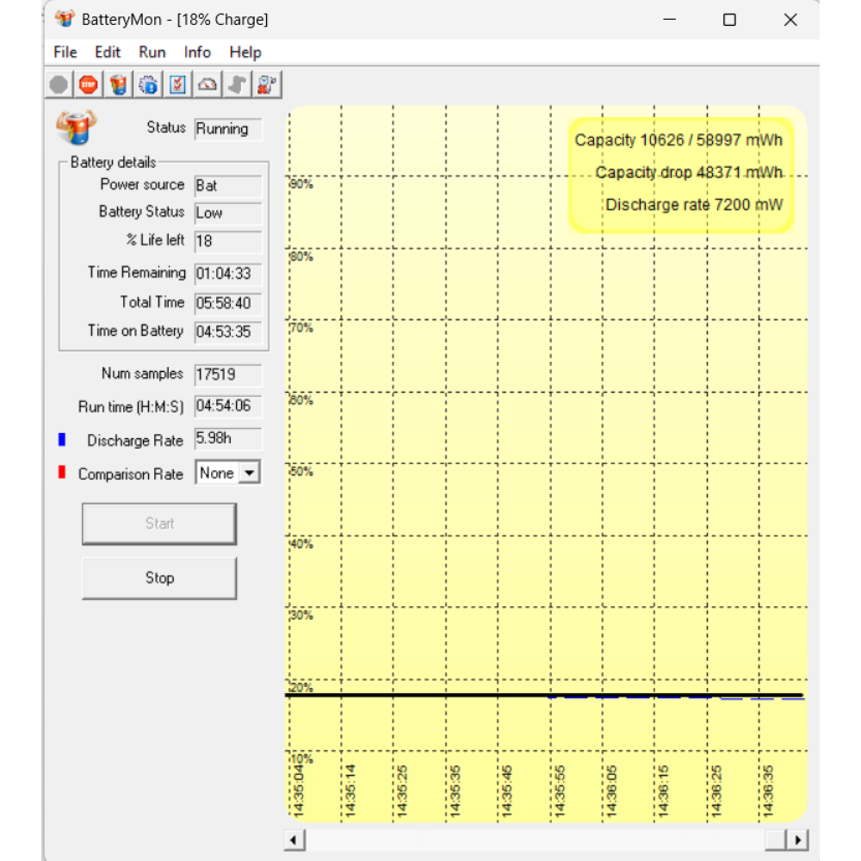Click the grey start monitoring toolbar icon

click(59, 84)
